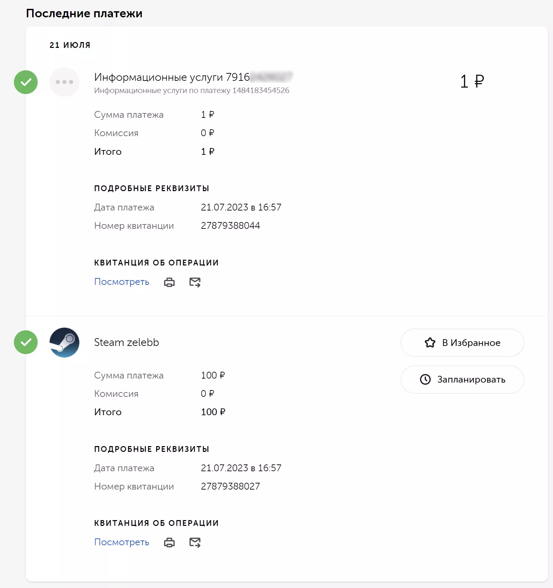
Task: Collapse the Информационные услуги payment title
Action: [194, 77]
